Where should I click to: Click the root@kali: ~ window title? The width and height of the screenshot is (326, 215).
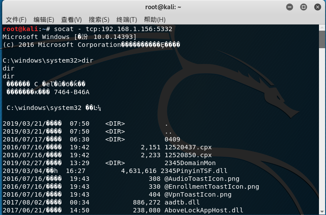(163, 7)
